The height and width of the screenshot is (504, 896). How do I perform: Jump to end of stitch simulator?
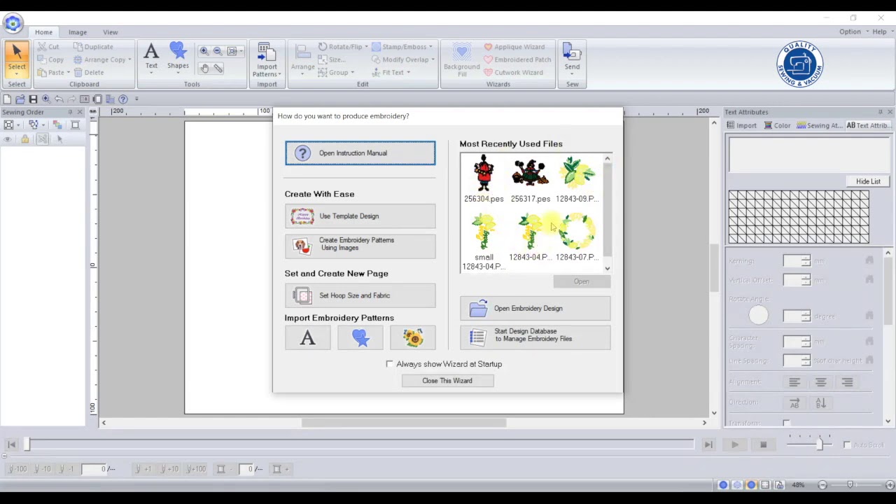coord(708,444)
